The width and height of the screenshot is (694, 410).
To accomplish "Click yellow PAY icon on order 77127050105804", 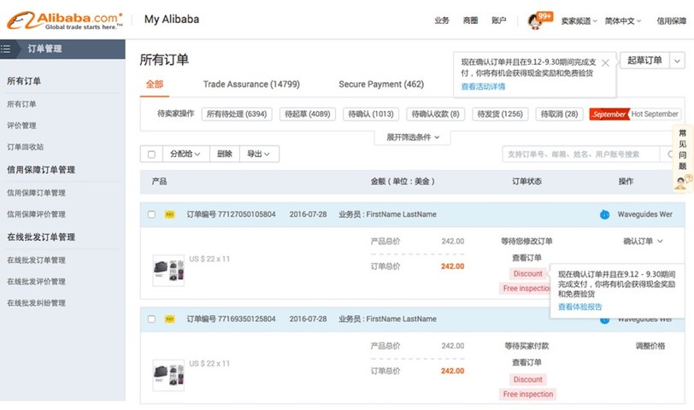I will pos(169,214).
